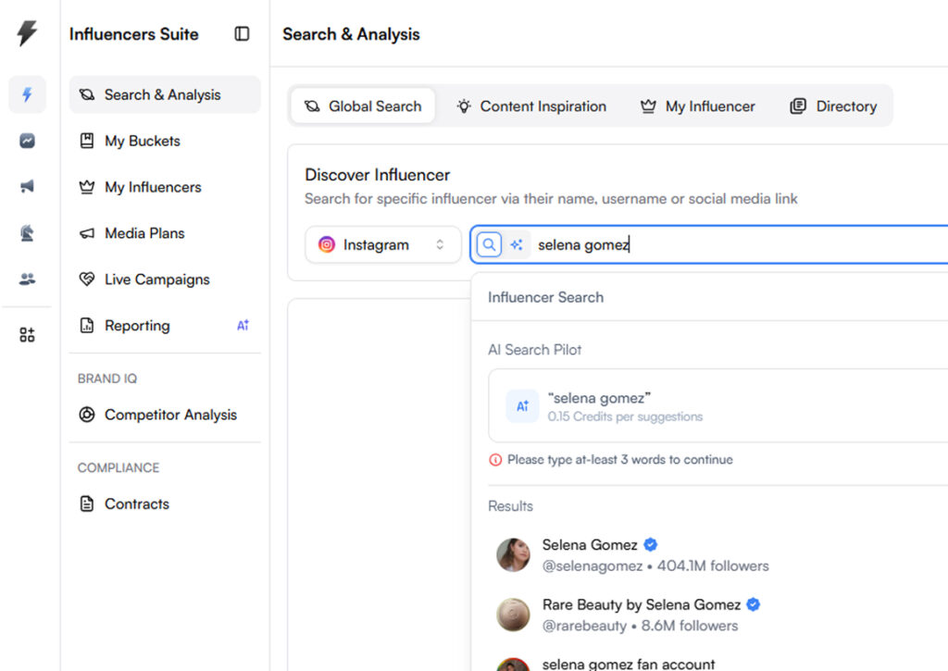The height and width of the screenshot is (671, 948).
Task: Click the verified badge next to Rare Beauty
Action: (x=754, y=604)
